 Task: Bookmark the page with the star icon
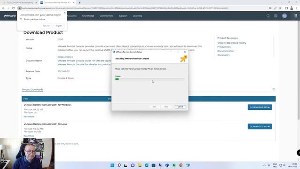(x=280, y=8)
